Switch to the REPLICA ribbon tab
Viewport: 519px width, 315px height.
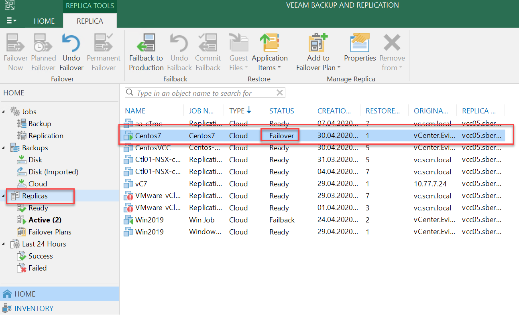pos(90,21)
